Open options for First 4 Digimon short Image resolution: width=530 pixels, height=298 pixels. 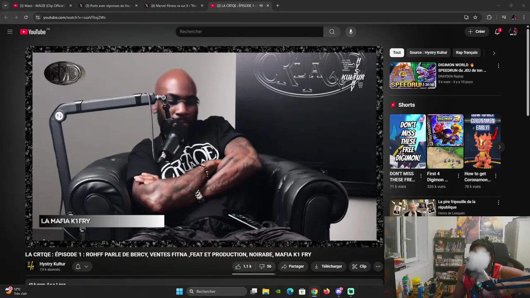458,176
